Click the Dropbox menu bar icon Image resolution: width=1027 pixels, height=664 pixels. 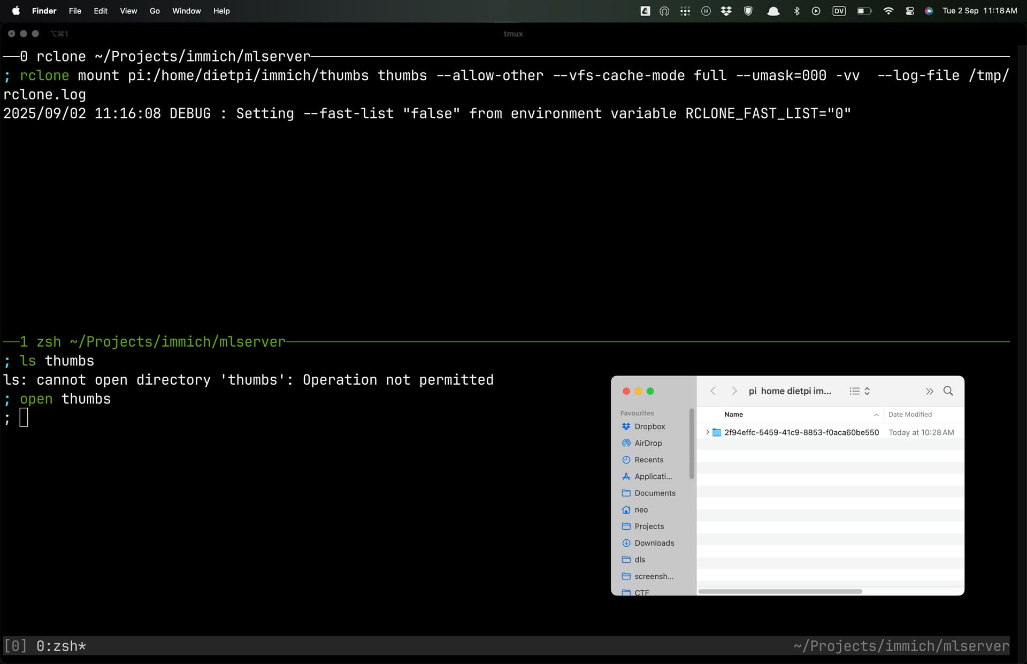[x=726, y=11]
